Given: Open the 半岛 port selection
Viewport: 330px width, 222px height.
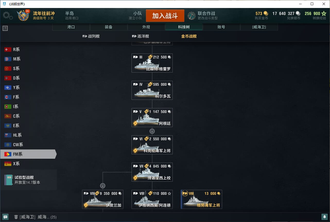Looking at the screenshot, I should coord(72,15).
